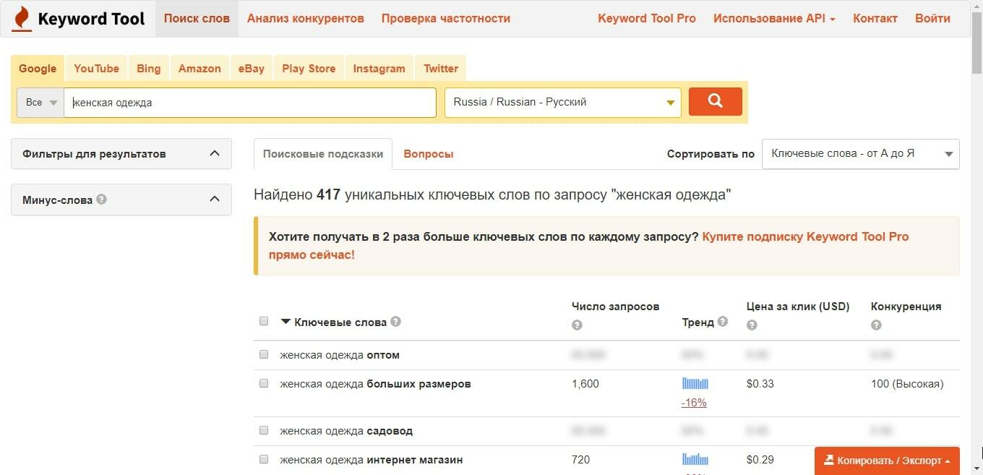Click the 1,600 search volume value
This screenshot has width=983, height=475.
[x=585, y=384]
